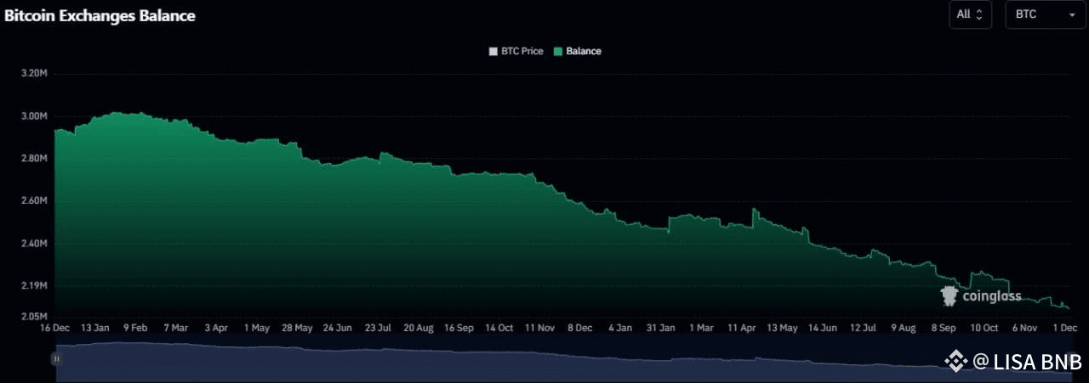Viewport: 1089px width, 383px height.
Task: Click the 8 Dec date label
Action: tap(580, 328)
